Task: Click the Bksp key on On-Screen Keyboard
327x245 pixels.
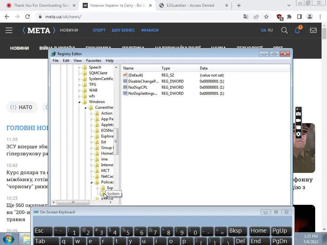Action: [x=238, y=231]
